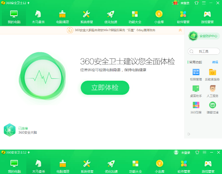Image resolution: width=222 pixels, height=174 pixels.
Task: Open 电脑清理 in the bottom window
Action: tap(62, 166)
